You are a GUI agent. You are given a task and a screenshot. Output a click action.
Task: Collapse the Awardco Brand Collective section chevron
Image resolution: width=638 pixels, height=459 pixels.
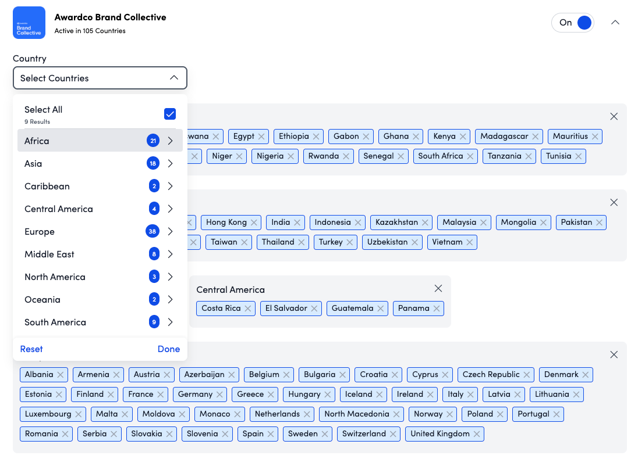615,23
